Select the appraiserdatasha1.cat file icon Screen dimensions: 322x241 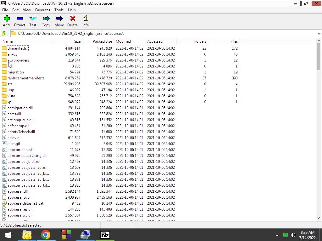pos(4,203)
